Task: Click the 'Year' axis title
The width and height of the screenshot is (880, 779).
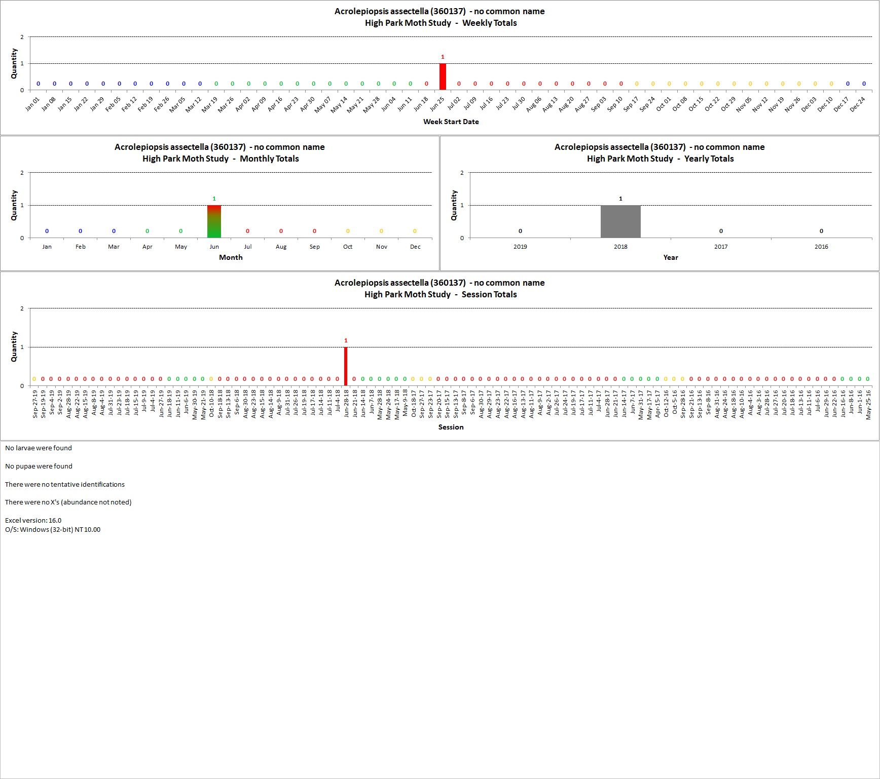Action: click(x=671, y=257)
